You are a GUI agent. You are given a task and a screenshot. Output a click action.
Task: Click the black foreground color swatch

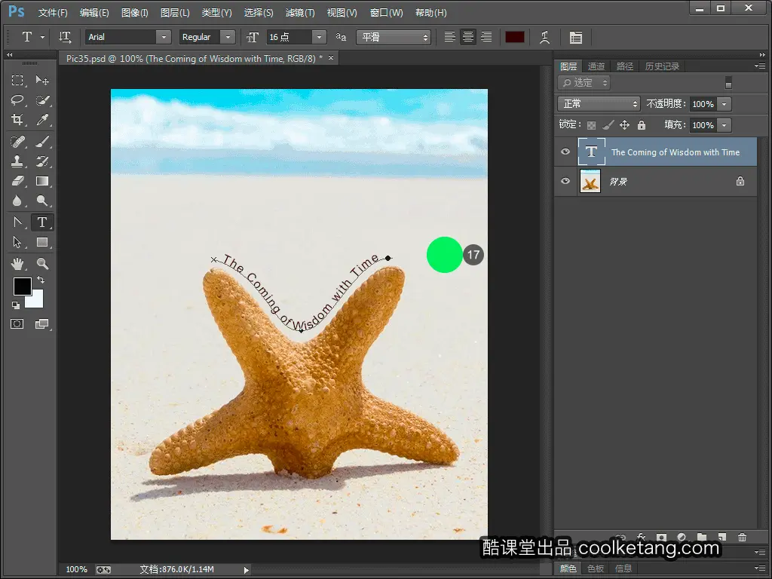pyautogui.click(x=22, y=286)
